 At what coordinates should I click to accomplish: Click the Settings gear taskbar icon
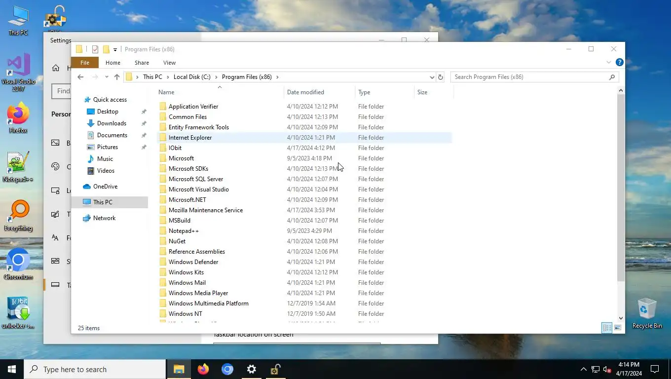[x=251, y=369]
